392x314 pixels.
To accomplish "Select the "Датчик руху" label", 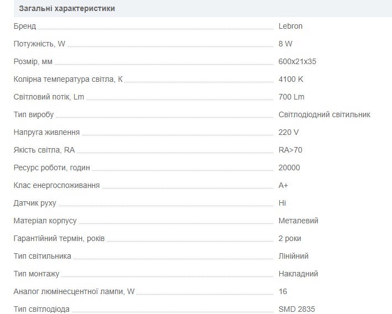I will click(34, 203).
